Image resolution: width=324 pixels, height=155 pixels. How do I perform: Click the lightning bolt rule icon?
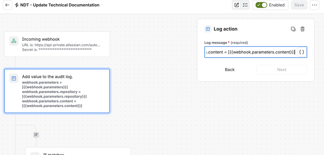(x=17, y=5)
